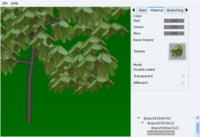This screenshot has height=137, width=200.
Task: Collapse the Branch[357/612] tree node
Action: [143, 123]
